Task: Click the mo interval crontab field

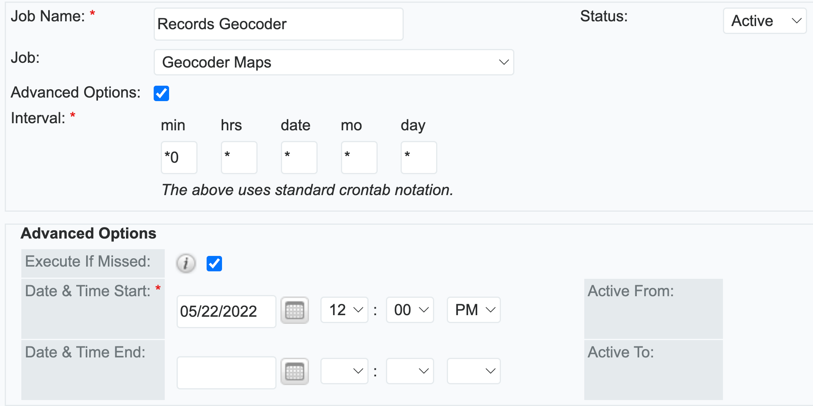Action: [x=359, y=157]
